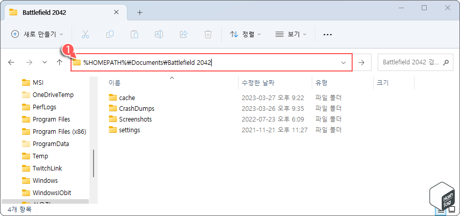This screenshot has width=460, height=216.
Task: Click the search magnifier icon
Action: pyautogui.click(x=446, y=62)
